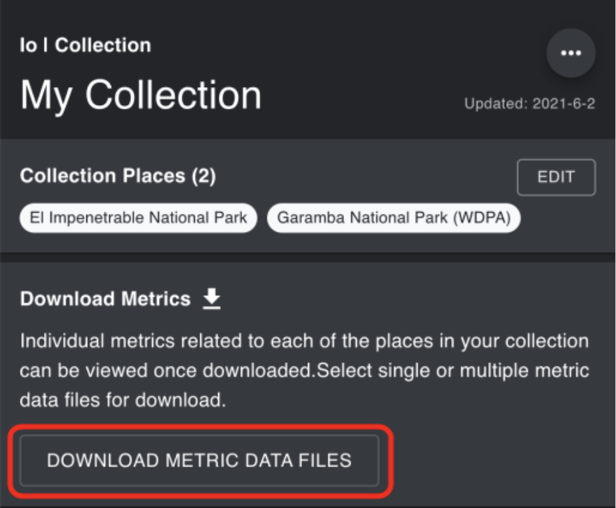Open the three-dot more options menu
This screenshot has width=616, height=508.
tap(571, 53)
